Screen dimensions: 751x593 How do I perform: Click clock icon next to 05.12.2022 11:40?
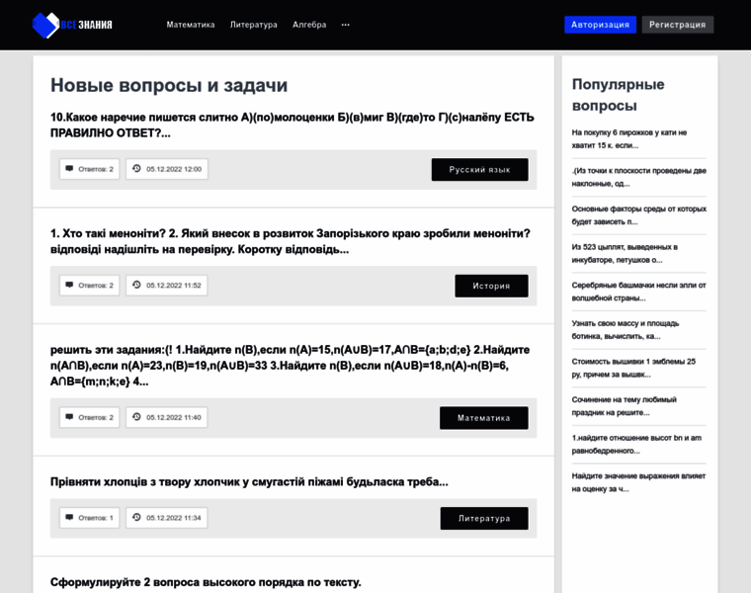pos(136,417)
